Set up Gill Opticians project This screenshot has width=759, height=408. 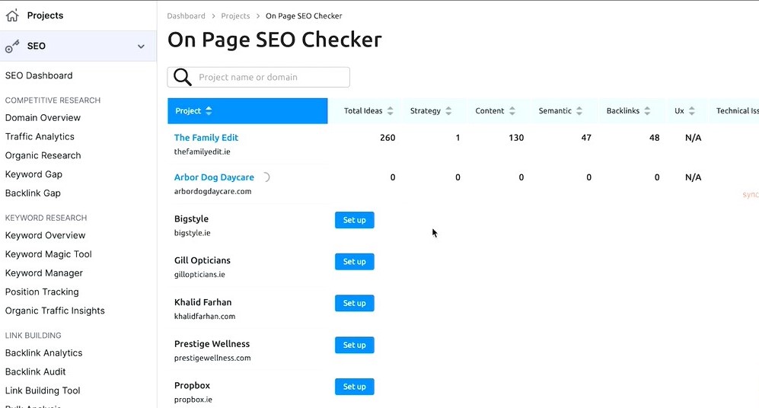pos(354,262)
